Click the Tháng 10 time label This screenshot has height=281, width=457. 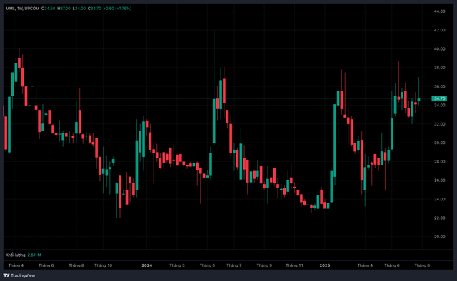click(103, 265)
